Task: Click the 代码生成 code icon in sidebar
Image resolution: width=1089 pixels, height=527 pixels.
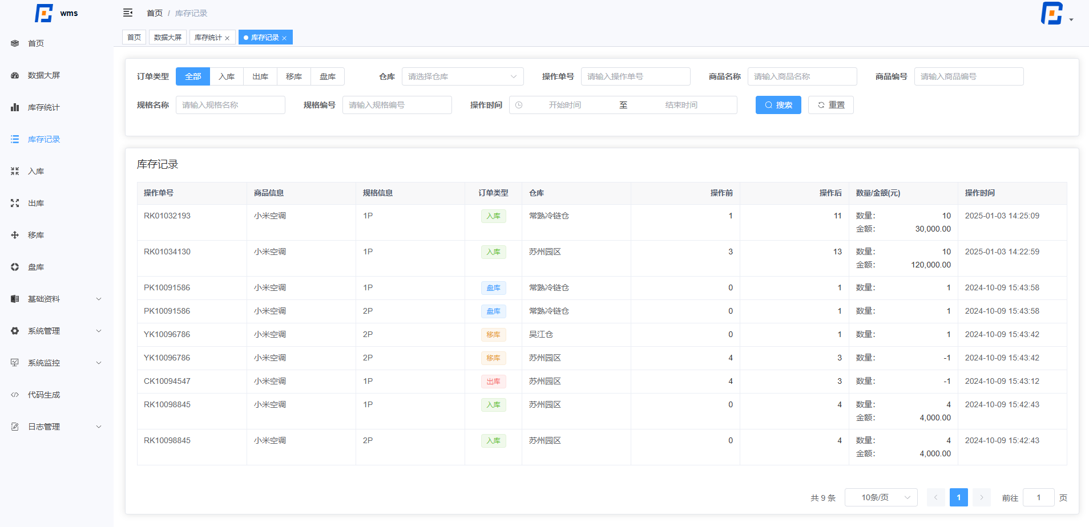Action: [x=15, y=395]
